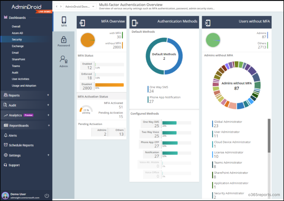Select the Email dashboard
Viewport: 284px width, 201px height.
(15, 53)
